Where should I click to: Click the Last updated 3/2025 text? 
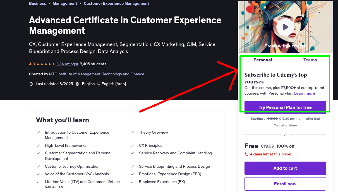pos(54,84)
